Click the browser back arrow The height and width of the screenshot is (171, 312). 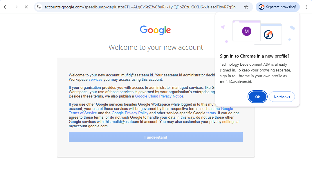pos(6,7)
